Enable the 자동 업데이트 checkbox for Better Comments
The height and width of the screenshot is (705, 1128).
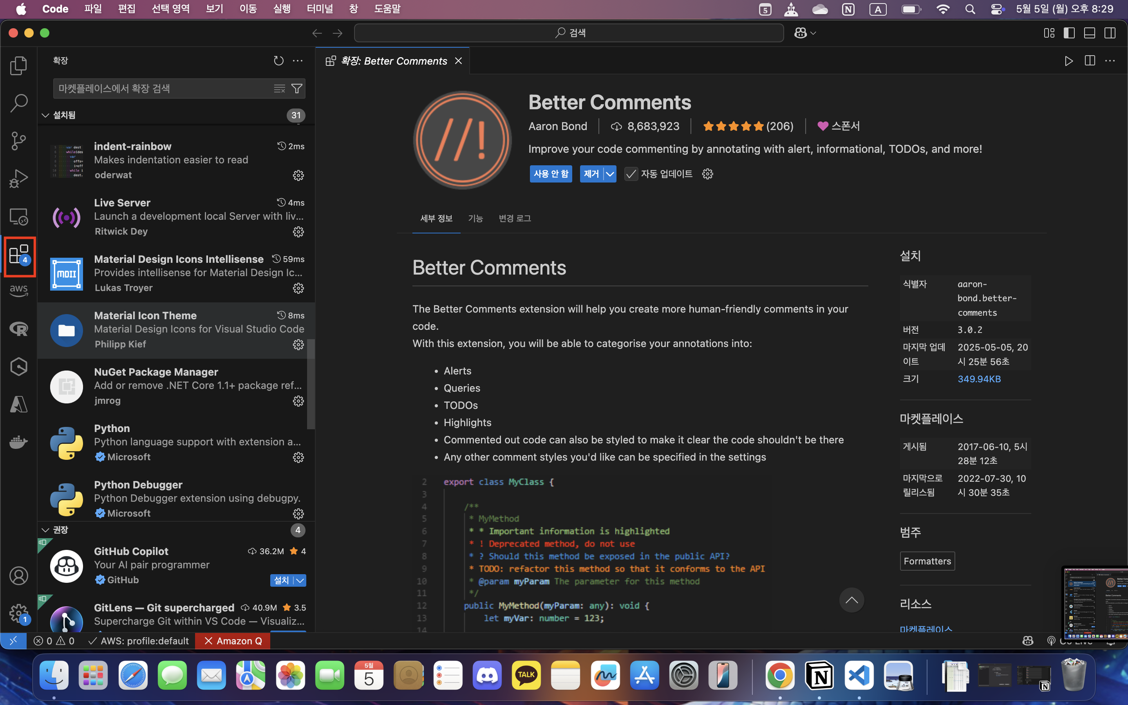click(631, 174)
